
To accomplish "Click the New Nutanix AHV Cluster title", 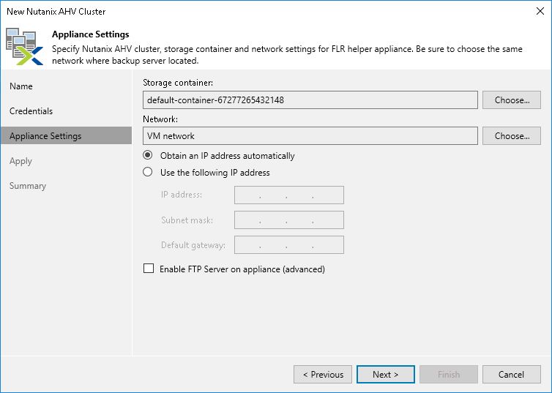I will pos(56,12).
